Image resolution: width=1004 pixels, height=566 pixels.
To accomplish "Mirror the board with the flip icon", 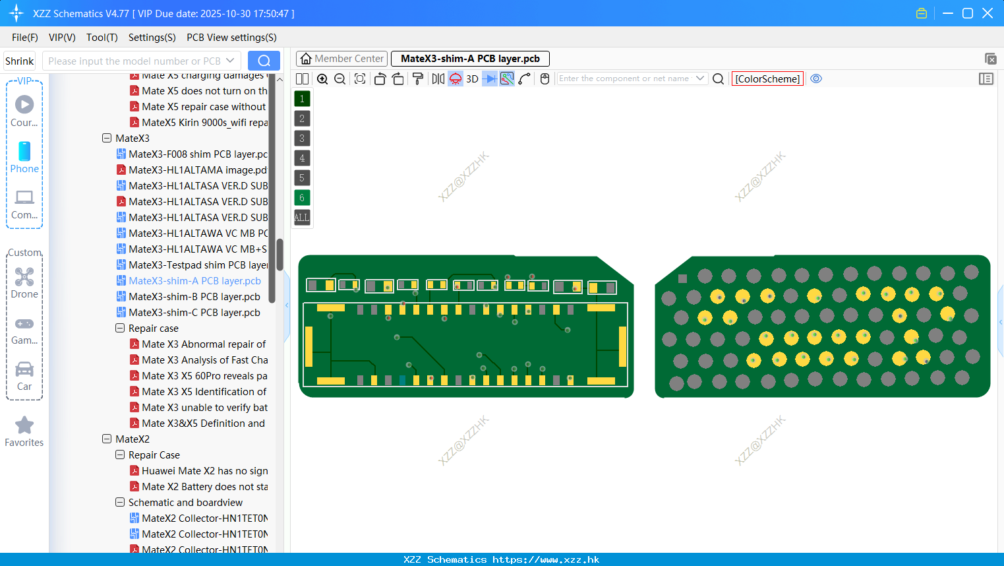I will (x=438, y=79).
